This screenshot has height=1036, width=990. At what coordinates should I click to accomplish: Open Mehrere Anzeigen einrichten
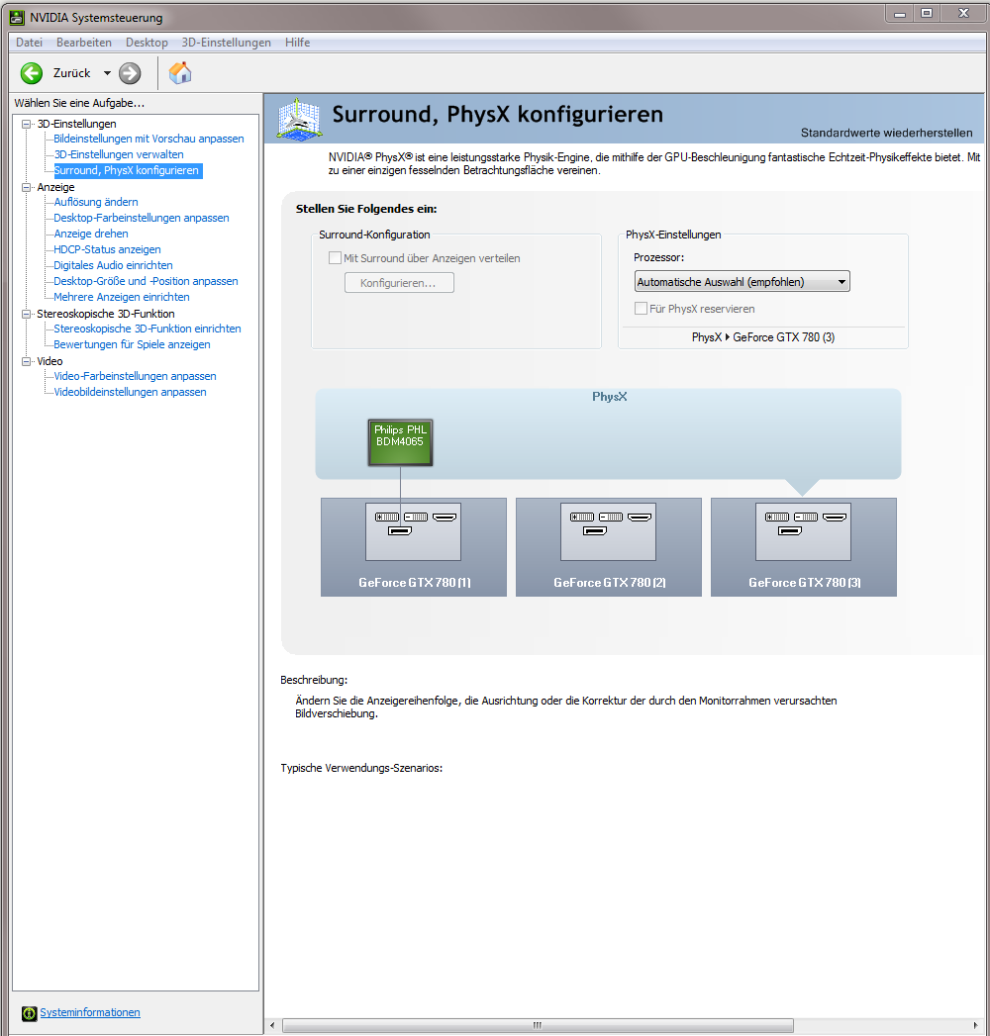(x=122, y=297)
